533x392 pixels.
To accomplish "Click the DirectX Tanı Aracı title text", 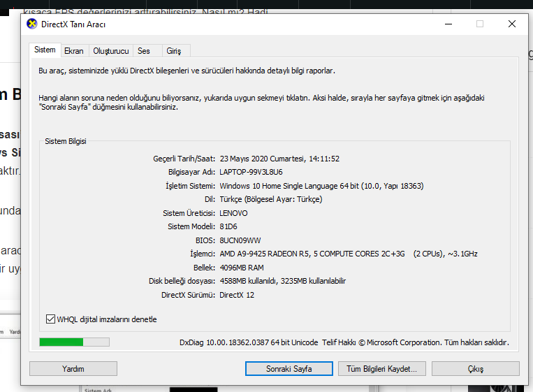I will click(x=73, y=24).
